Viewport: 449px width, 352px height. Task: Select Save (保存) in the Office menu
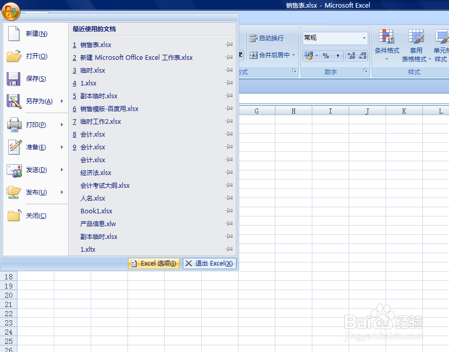pos(36,79)
